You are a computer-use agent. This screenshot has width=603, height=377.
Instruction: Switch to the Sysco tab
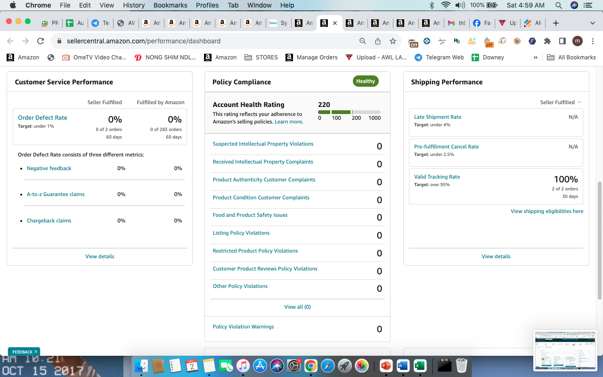278,23
